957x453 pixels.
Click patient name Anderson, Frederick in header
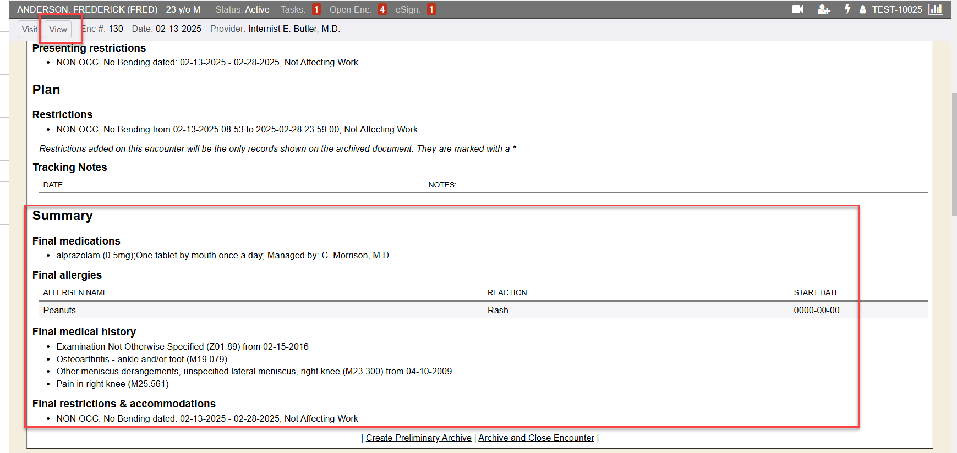pyautogui.click(x=87, y=9)
